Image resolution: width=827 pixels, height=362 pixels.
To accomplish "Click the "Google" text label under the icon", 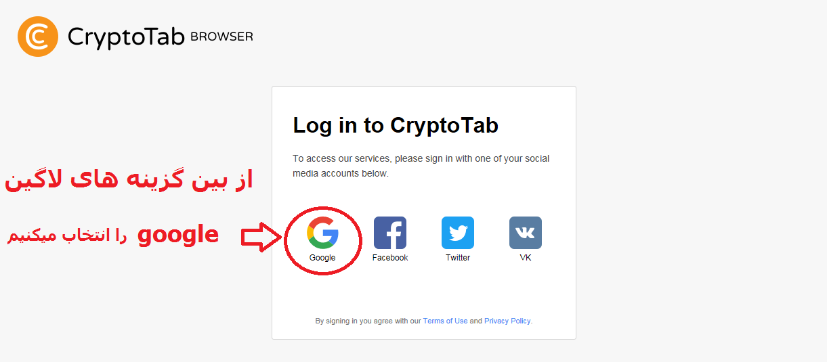I will 322,258.
